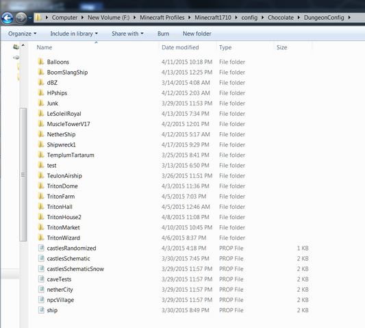This screenshot has width=365, height=328.
Task: Select the TritonHall folder icon
Action: click(x=41, y=207)
